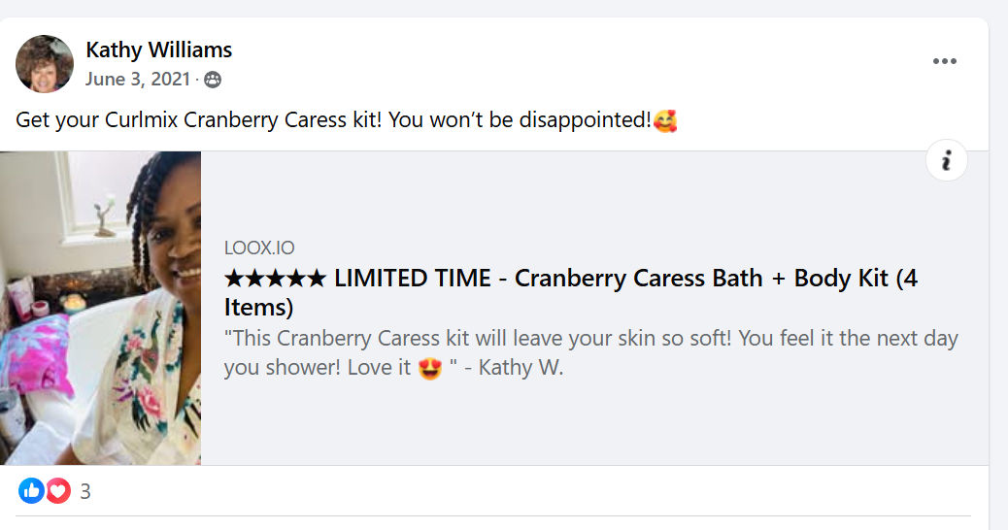Click the smiling hearts emoji ending the post text
The image size is (1008, 530).
pos(665,122)
